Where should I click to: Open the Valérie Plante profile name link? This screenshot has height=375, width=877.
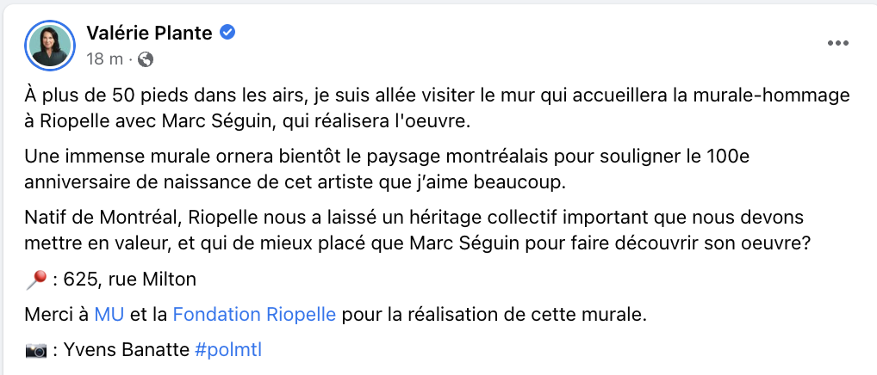(x=149, y=34)
